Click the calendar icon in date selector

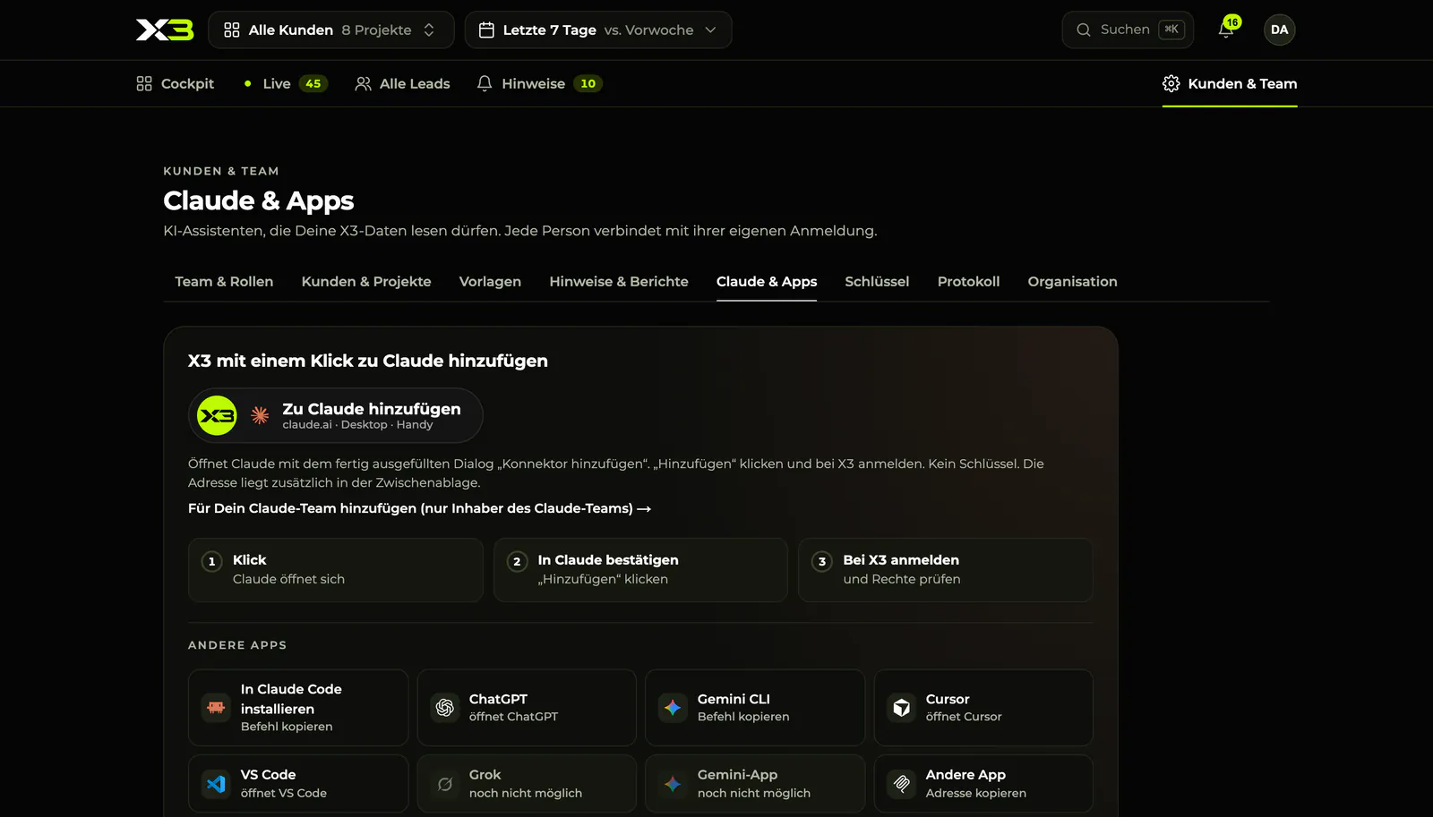(x=486, y=30)
